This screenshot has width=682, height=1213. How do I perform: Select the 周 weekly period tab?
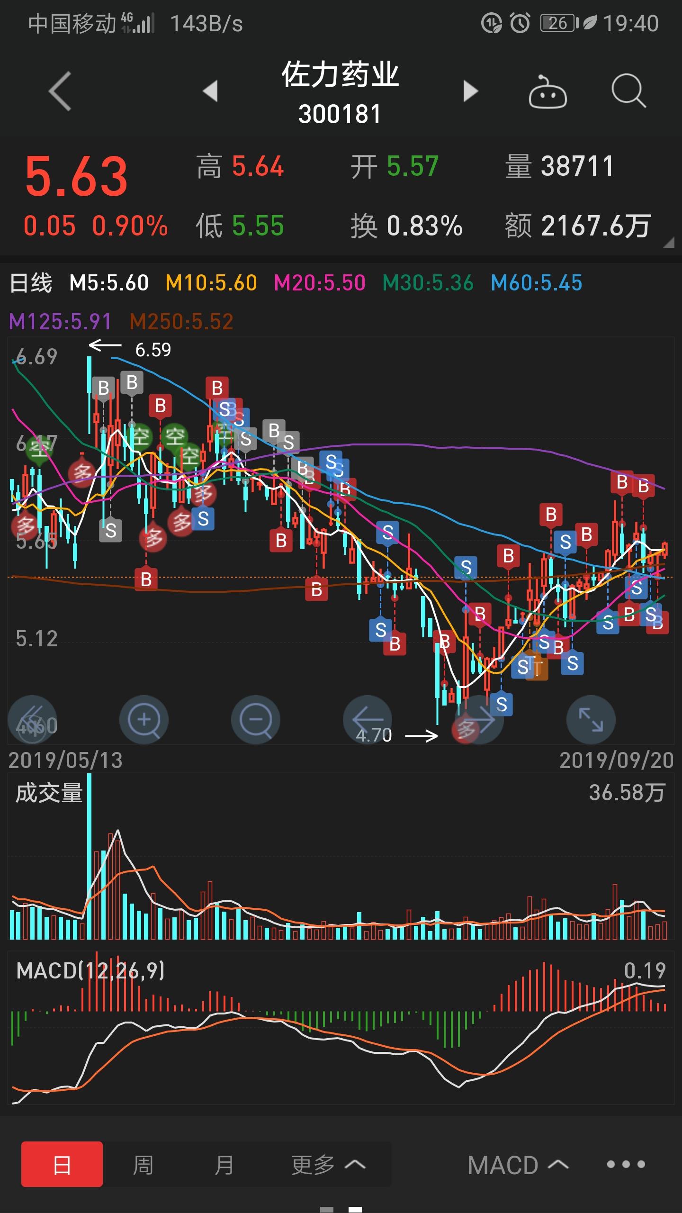pos(143,1165)
